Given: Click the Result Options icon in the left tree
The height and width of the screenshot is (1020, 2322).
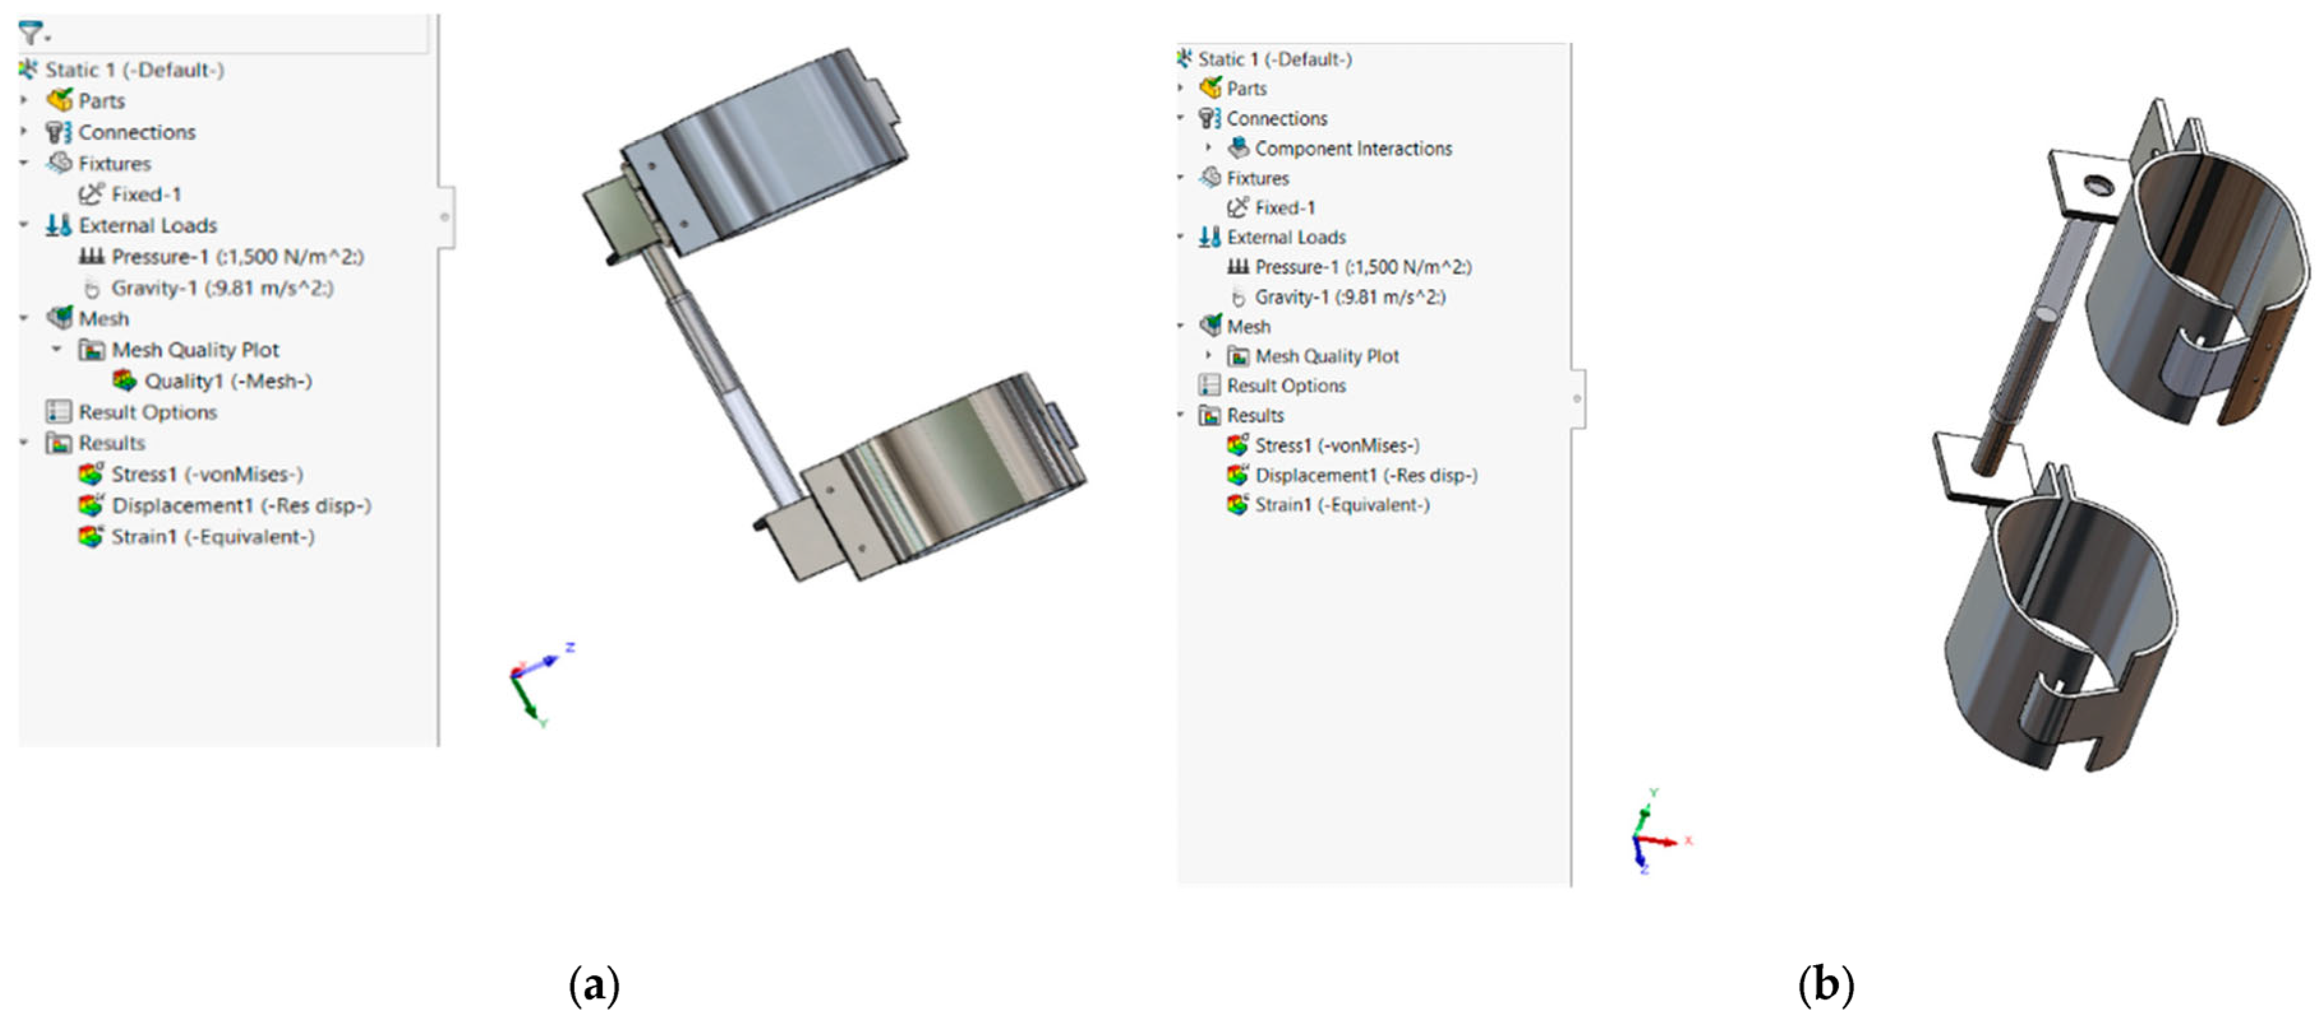Looking at the screenshot, I should 59,412.
